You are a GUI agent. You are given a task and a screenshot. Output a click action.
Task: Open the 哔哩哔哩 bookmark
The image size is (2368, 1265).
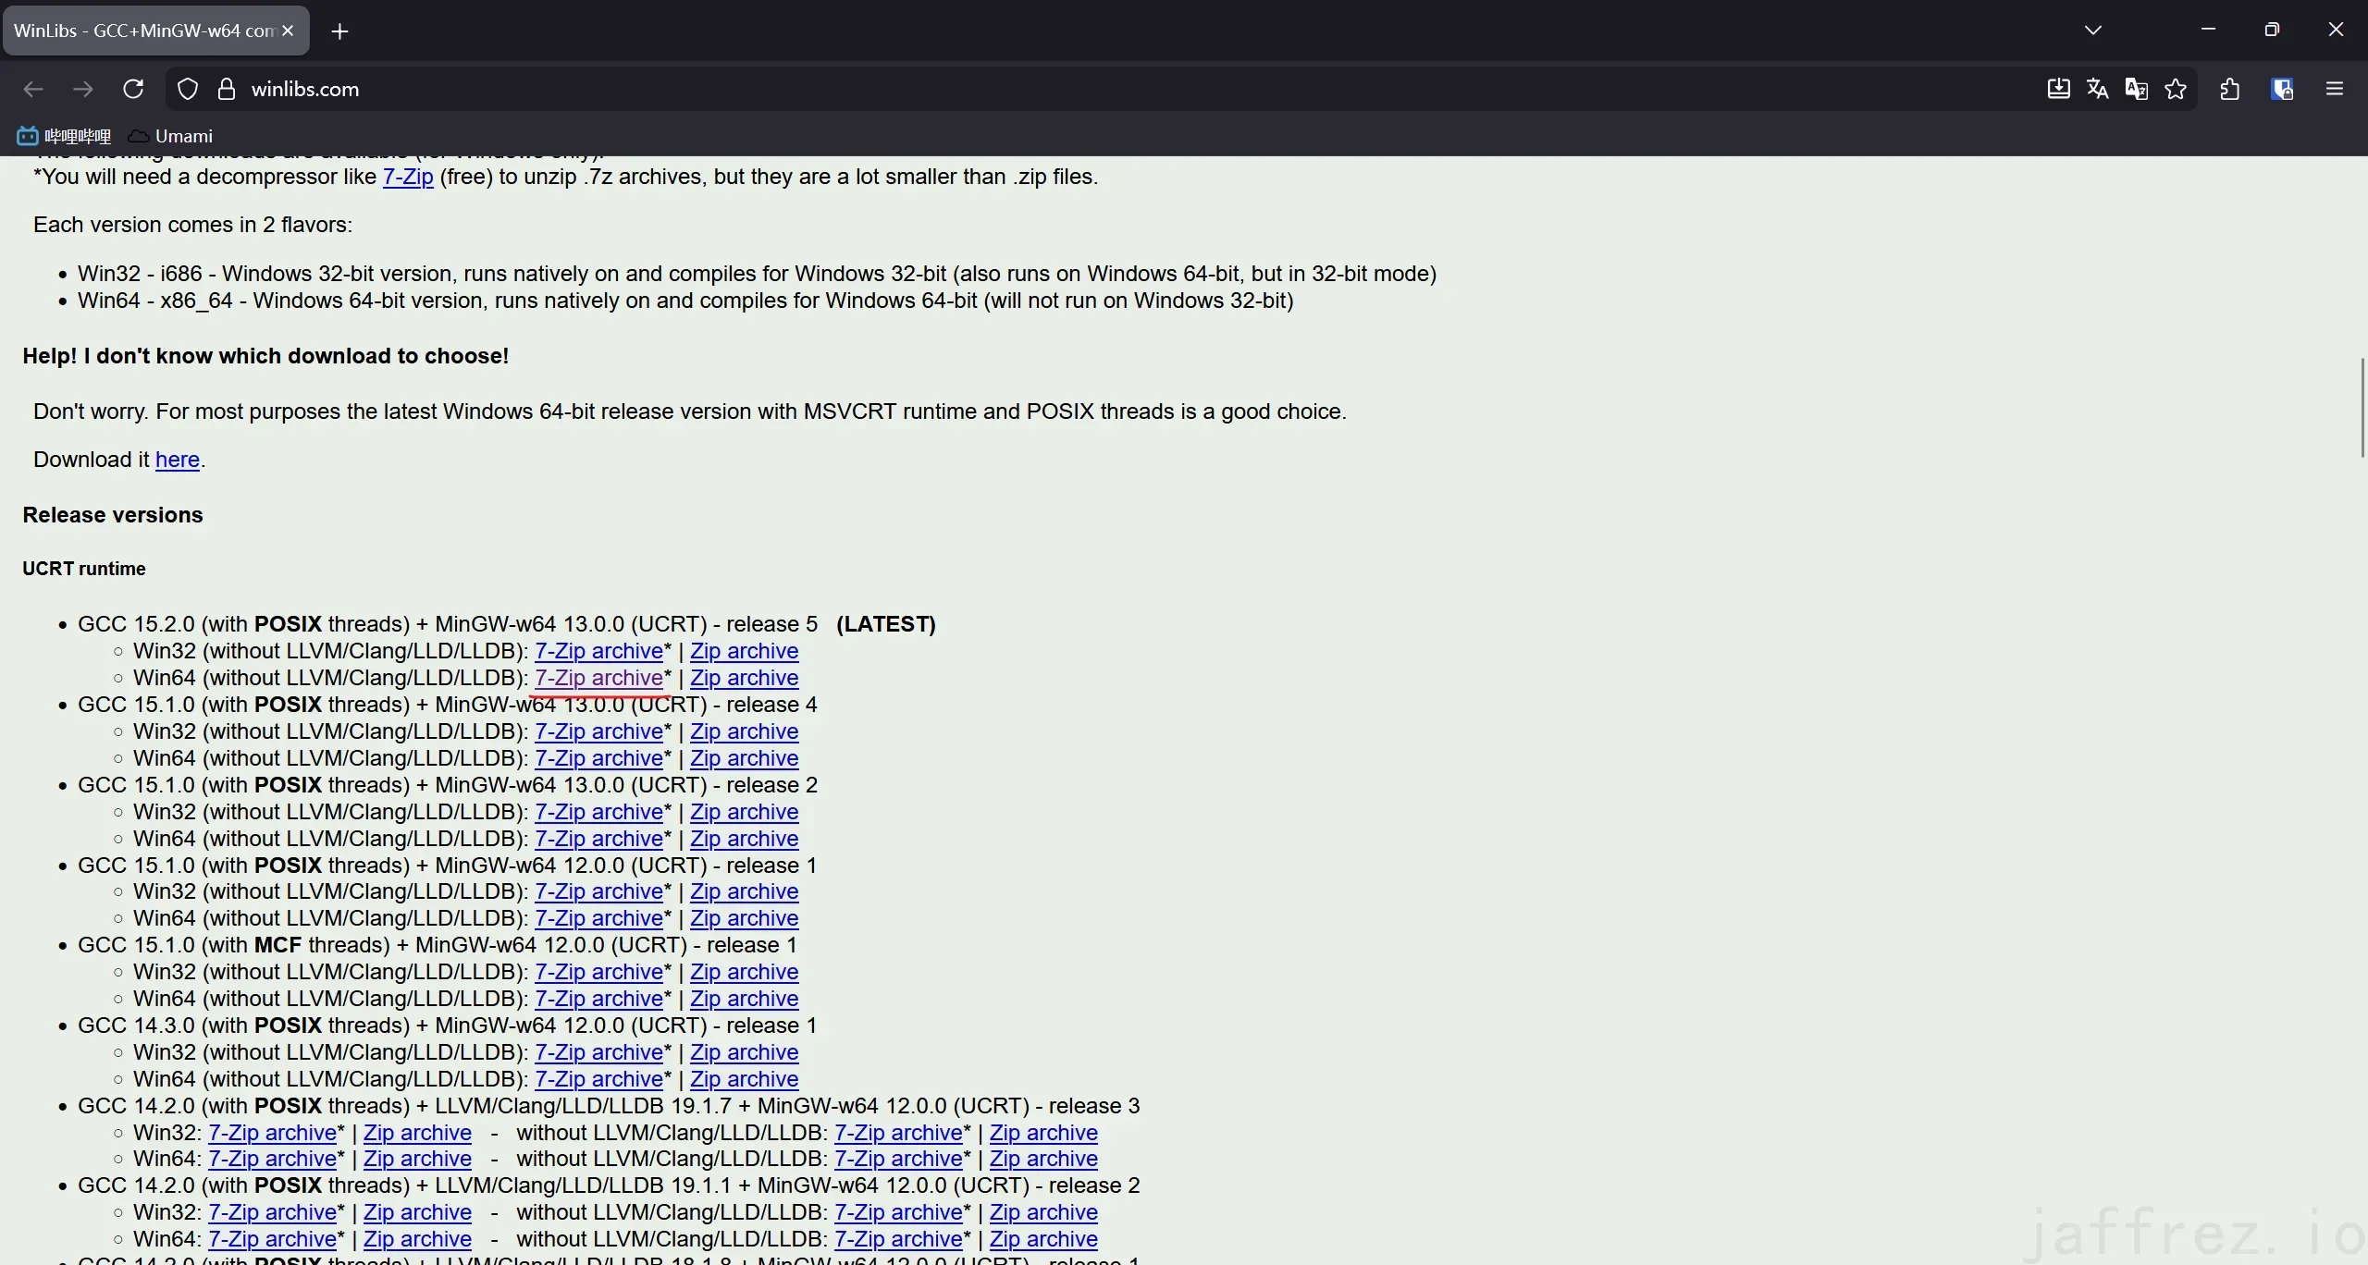point(64,136)
